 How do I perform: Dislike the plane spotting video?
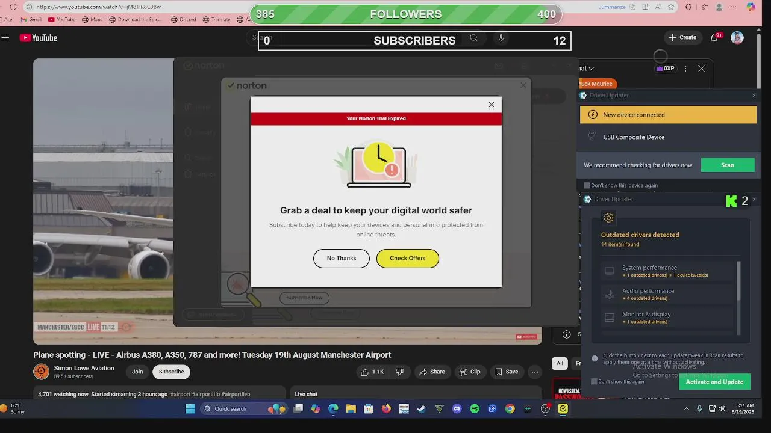tap(399, 372)
